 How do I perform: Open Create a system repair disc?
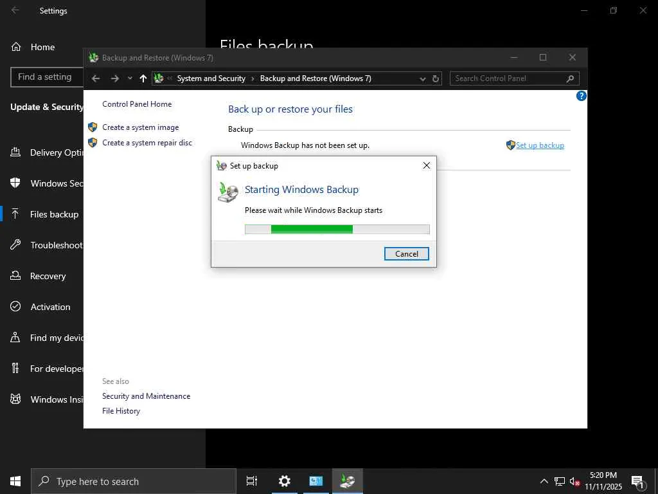coord(147,143)
